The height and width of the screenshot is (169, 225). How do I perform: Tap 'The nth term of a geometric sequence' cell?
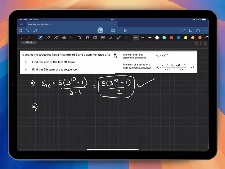134,56
